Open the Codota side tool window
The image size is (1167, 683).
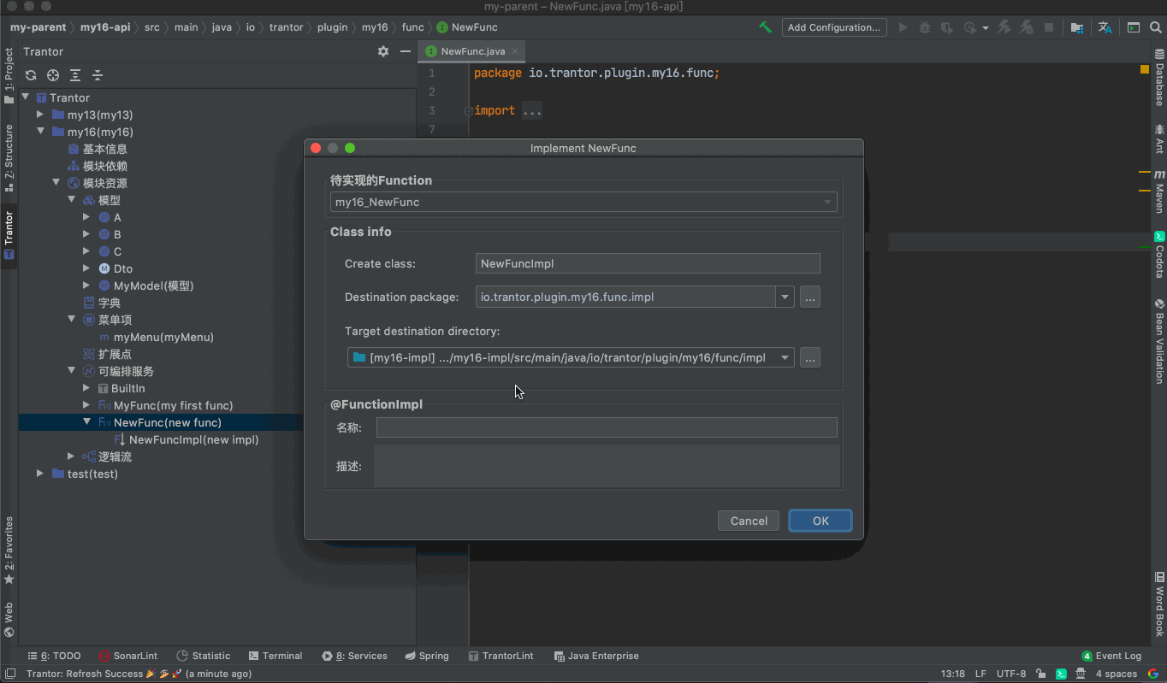tap(1159, 255)
